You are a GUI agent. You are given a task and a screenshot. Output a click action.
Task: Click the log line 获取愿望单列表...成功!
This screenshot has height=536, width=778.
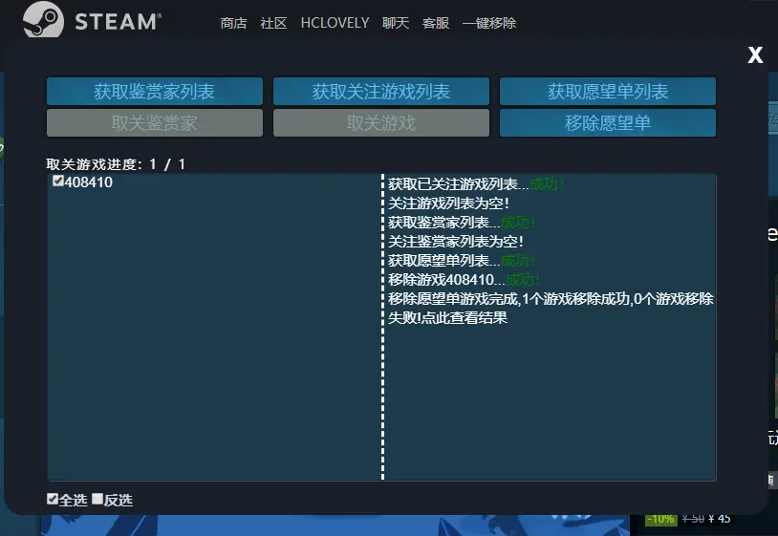pyautogui.click(x=462, y=260)
